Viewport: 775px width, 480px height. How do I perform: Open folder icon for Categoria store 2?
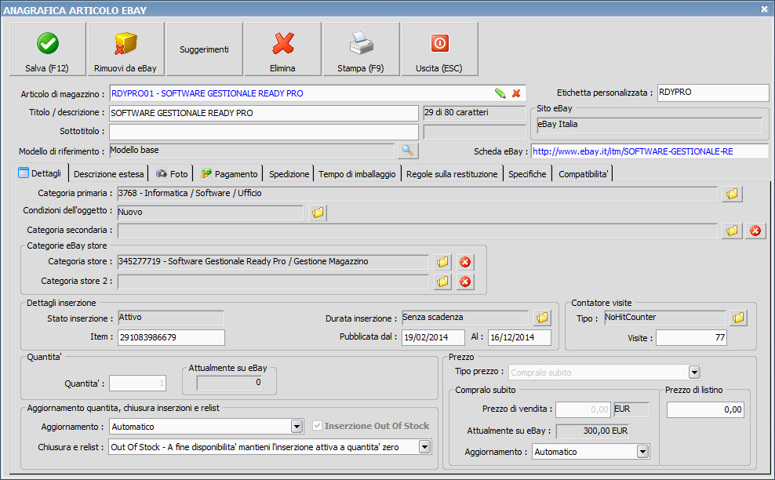click(443, 282)
